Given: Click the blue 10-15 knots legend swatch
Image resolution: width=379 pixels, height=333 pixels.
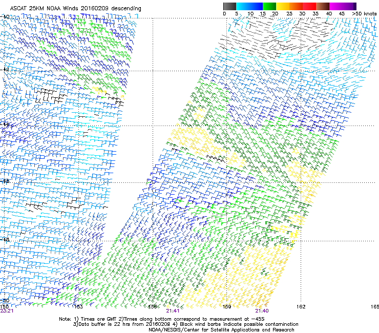Looking at the screenshot, I should (x=256, y=6).
